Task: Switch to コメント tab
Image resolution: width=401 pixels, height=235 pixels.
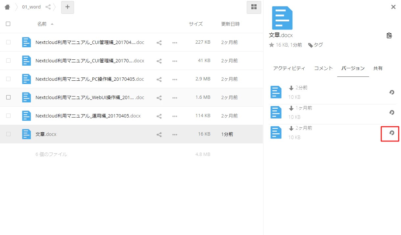Action: click(323, 68)
